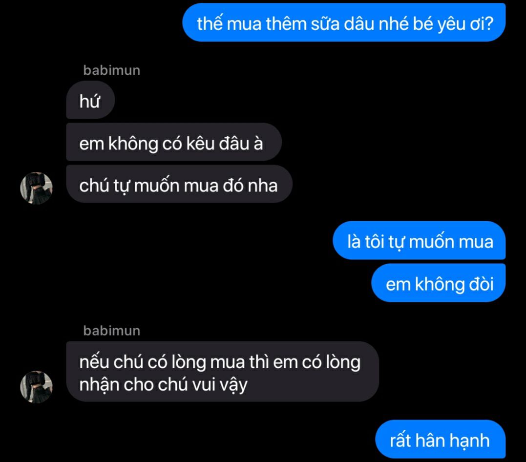Click the babimun sender name above the "nếu chú" message

tap(112, 331)
